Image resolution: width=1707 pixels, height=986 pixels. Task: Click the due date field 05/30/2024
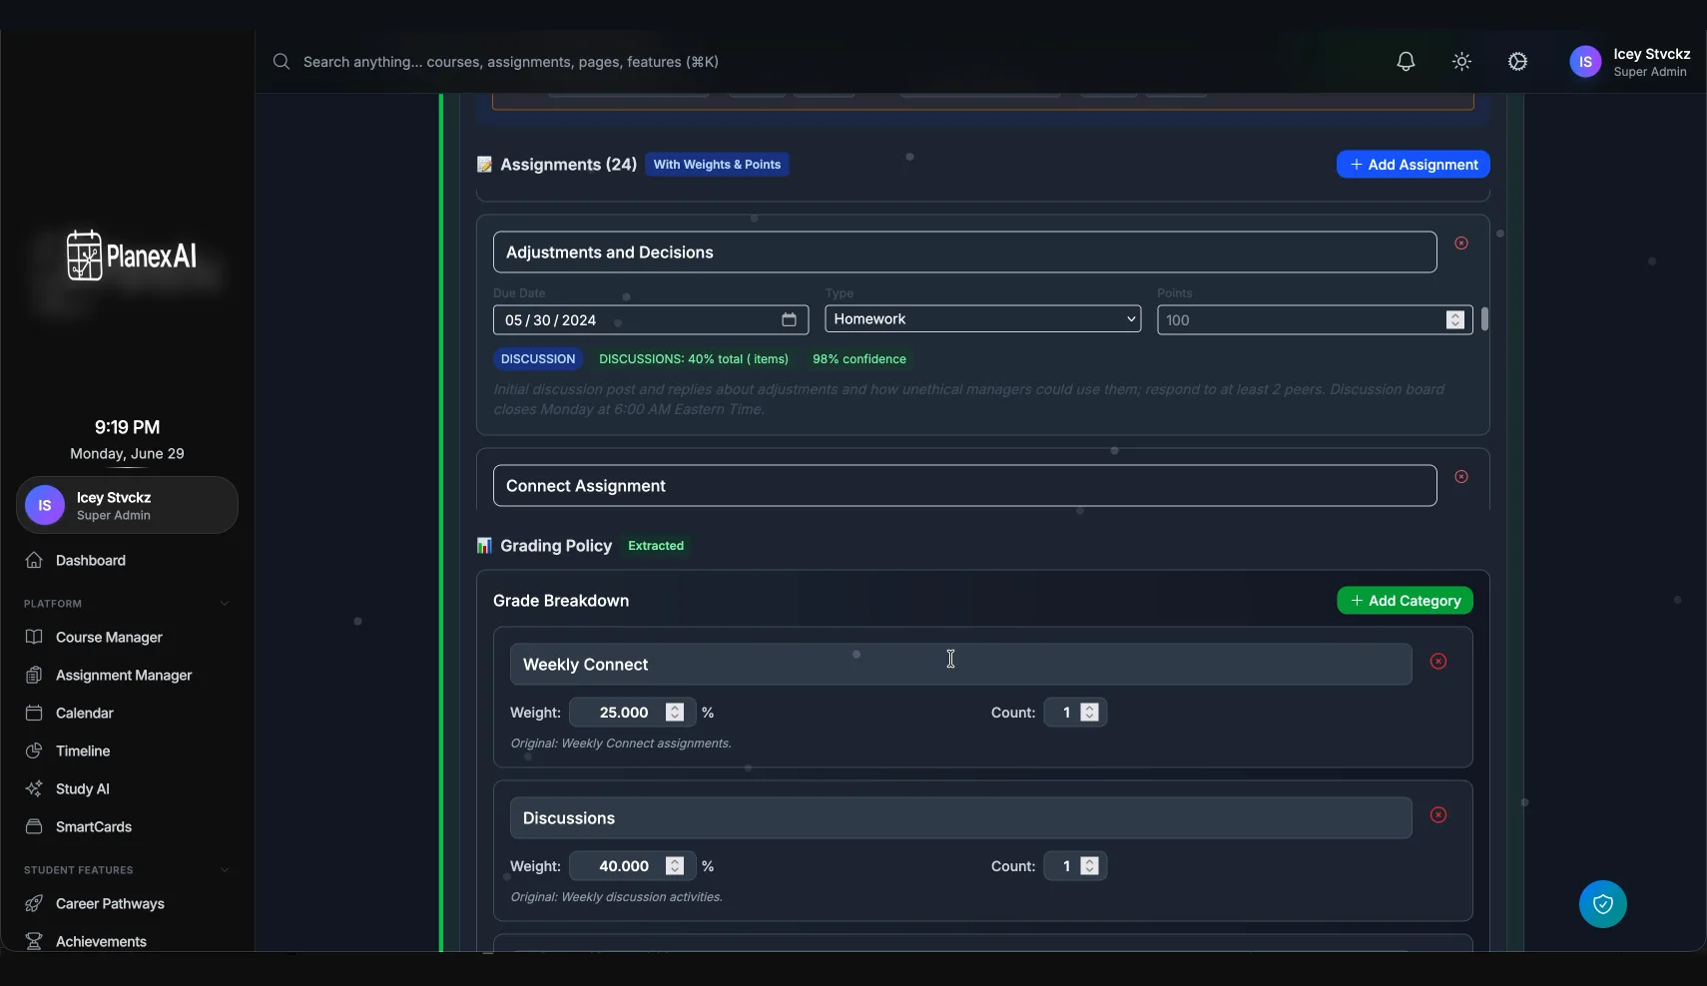click(651, 319)
